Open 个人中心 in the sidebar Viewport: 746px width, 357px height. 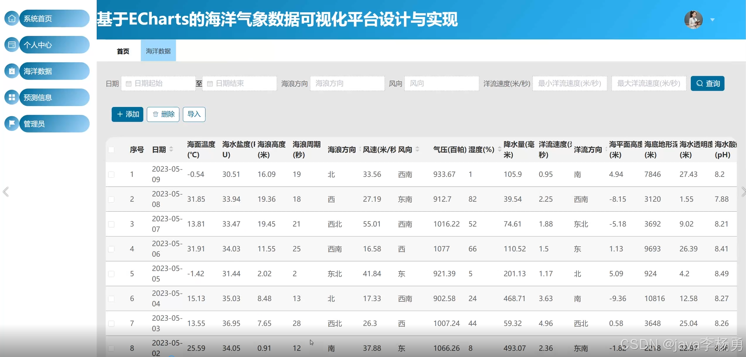(54, 45)
